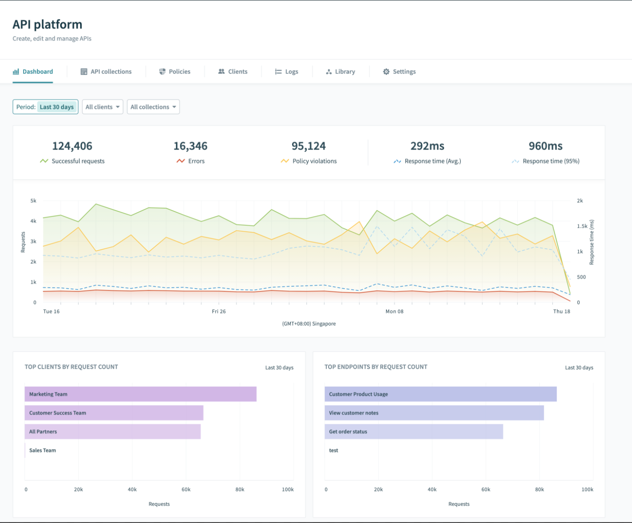Click the API collections grid icon

click(x=84, y=71)
